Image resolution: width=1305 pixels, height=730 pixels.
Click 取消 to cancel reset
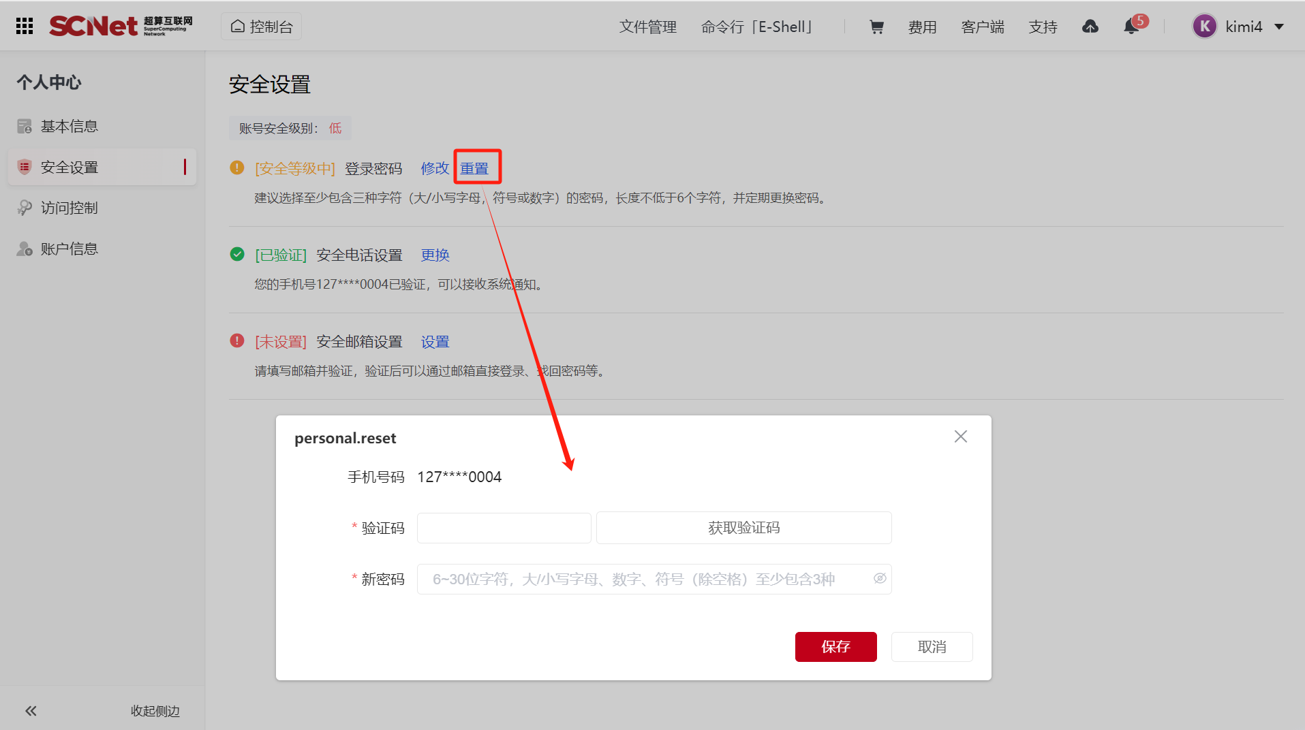932,647
